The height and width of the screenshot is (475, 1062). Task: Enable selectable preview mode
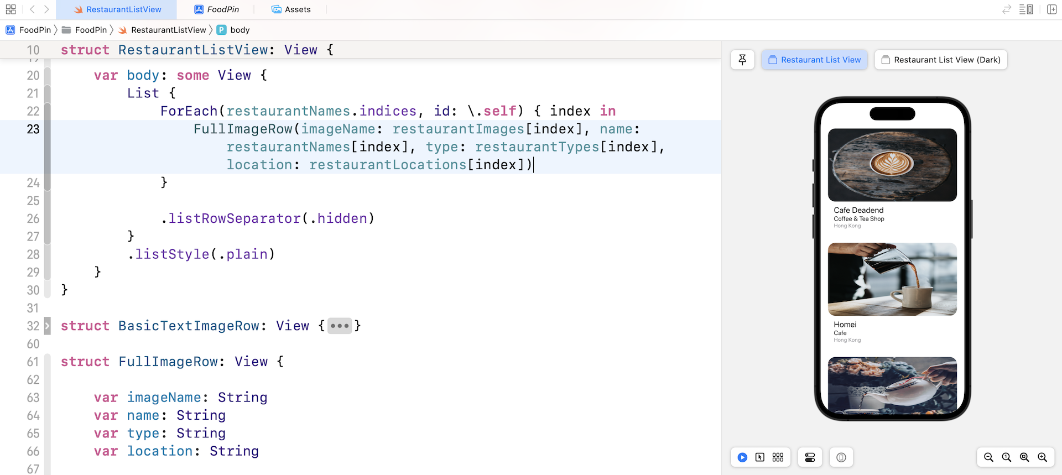760,457
